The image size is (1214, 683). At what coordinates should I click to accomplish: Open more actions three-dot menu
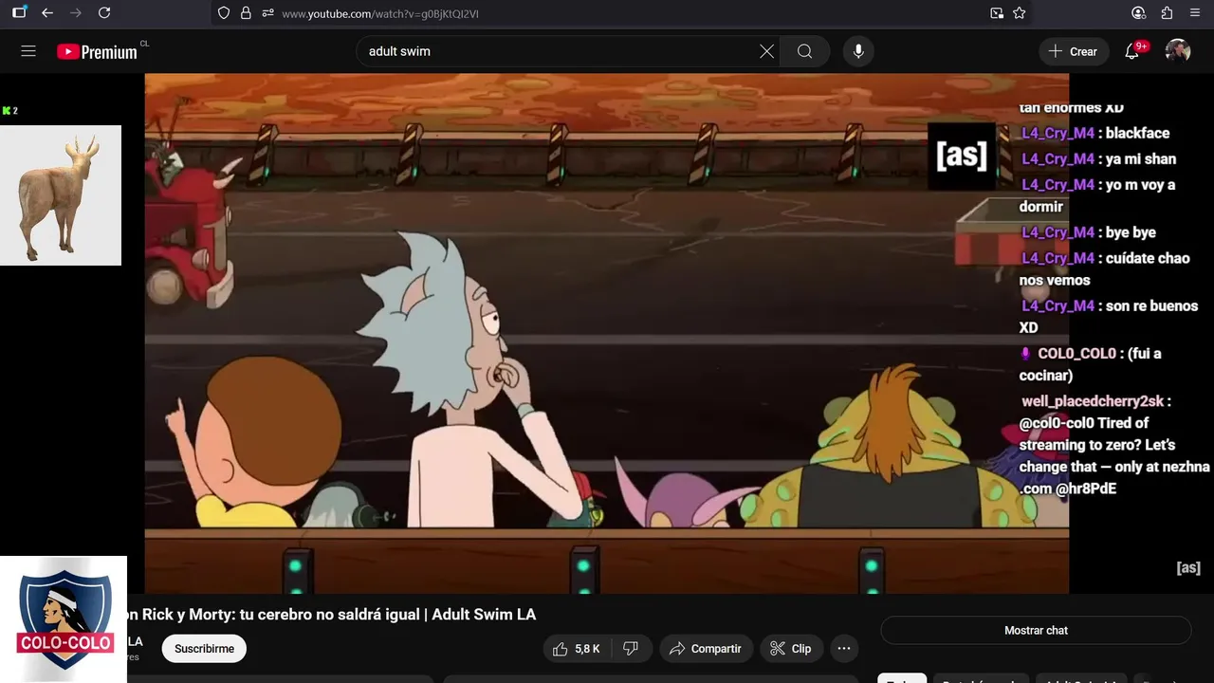pos(844,649)
